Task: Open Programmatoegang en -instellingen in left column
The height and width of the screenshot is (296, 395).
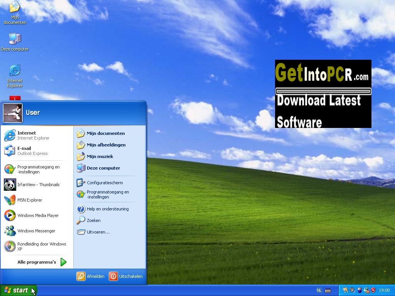Action: 37,170
